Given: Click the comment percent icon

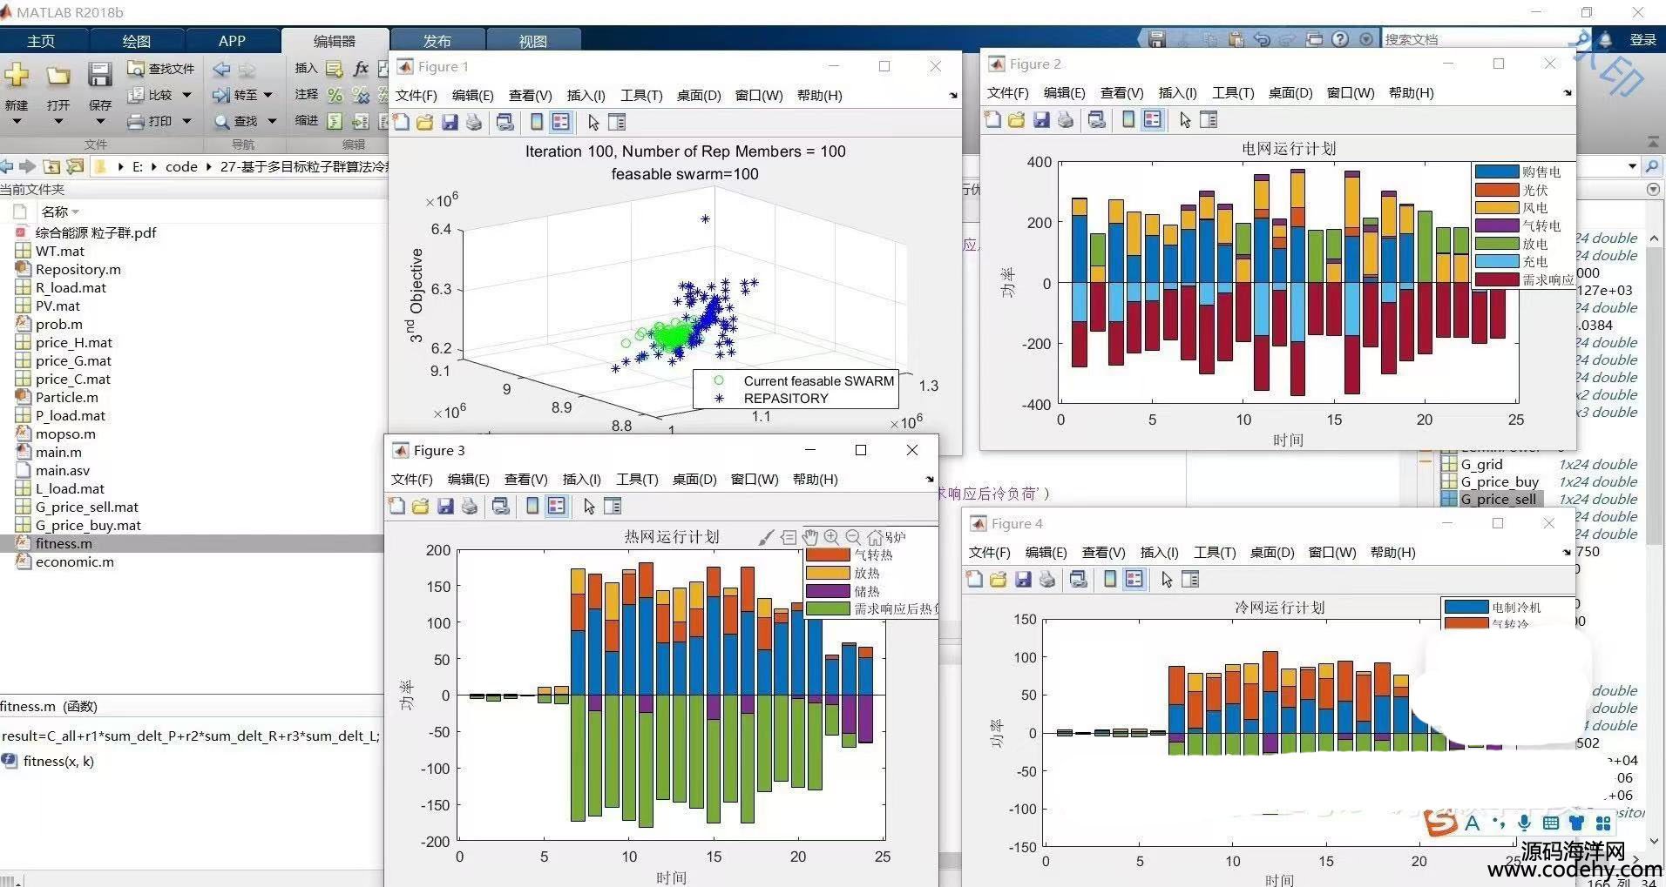Looking at the screenshot, I should tap(335, 95).
